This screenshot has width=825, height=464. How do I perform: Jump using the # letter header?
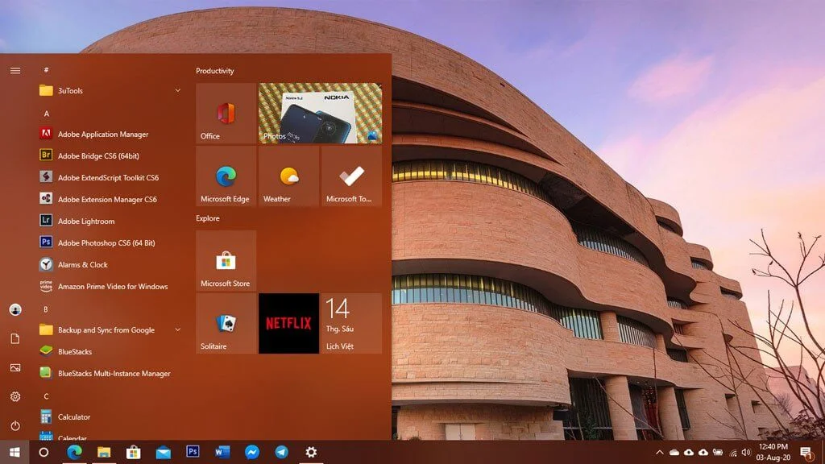46,69
